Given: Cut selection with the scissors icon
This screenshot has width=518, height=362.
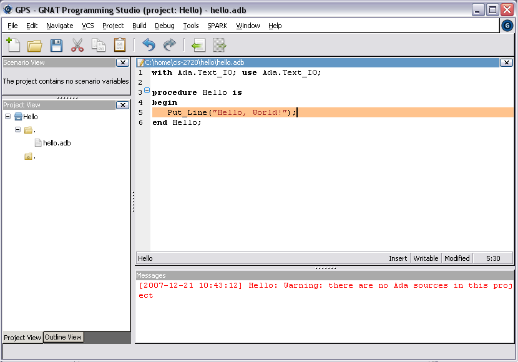Looking at the screenshot, I should (77, 45).
